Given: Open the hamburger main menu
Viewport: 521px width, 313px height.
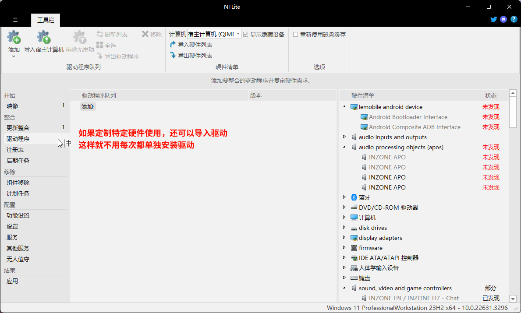Looking at the screenshot, I should point(15,20).
